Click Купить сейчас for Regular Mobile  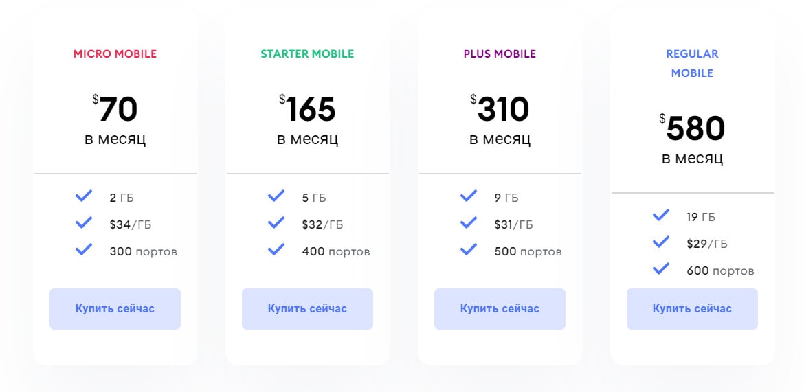[692, 308]
